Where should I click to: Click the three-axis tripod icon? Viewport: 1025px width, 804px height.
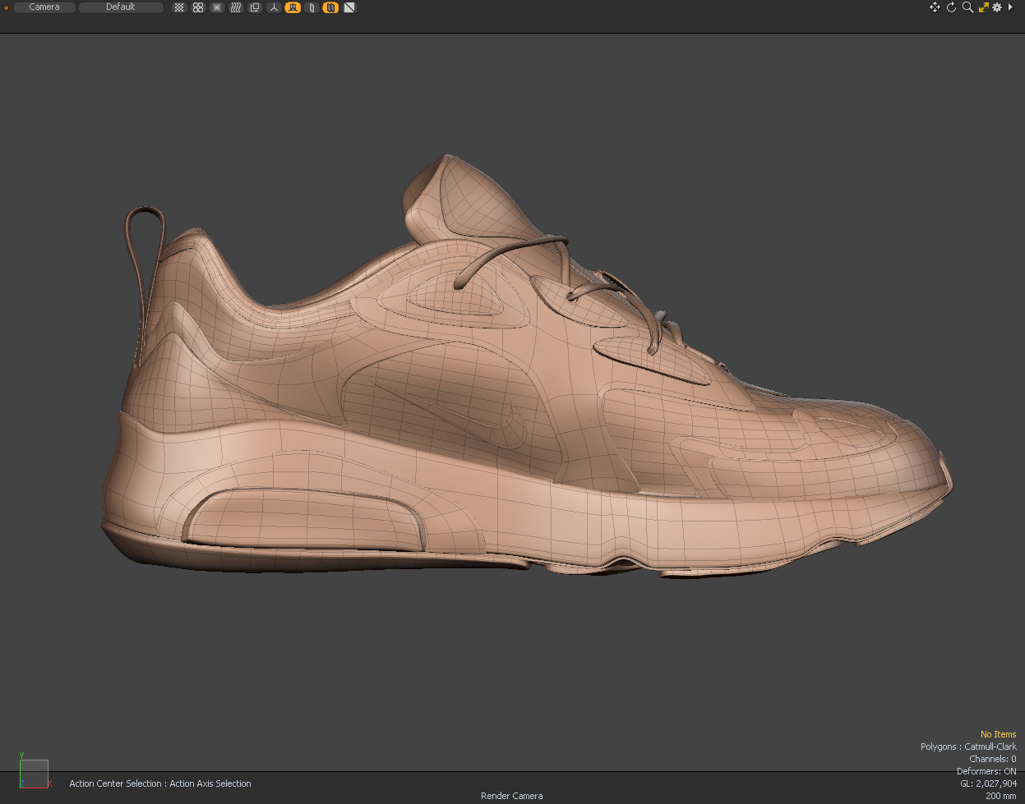pyautogui.click(x=274, y=7)
